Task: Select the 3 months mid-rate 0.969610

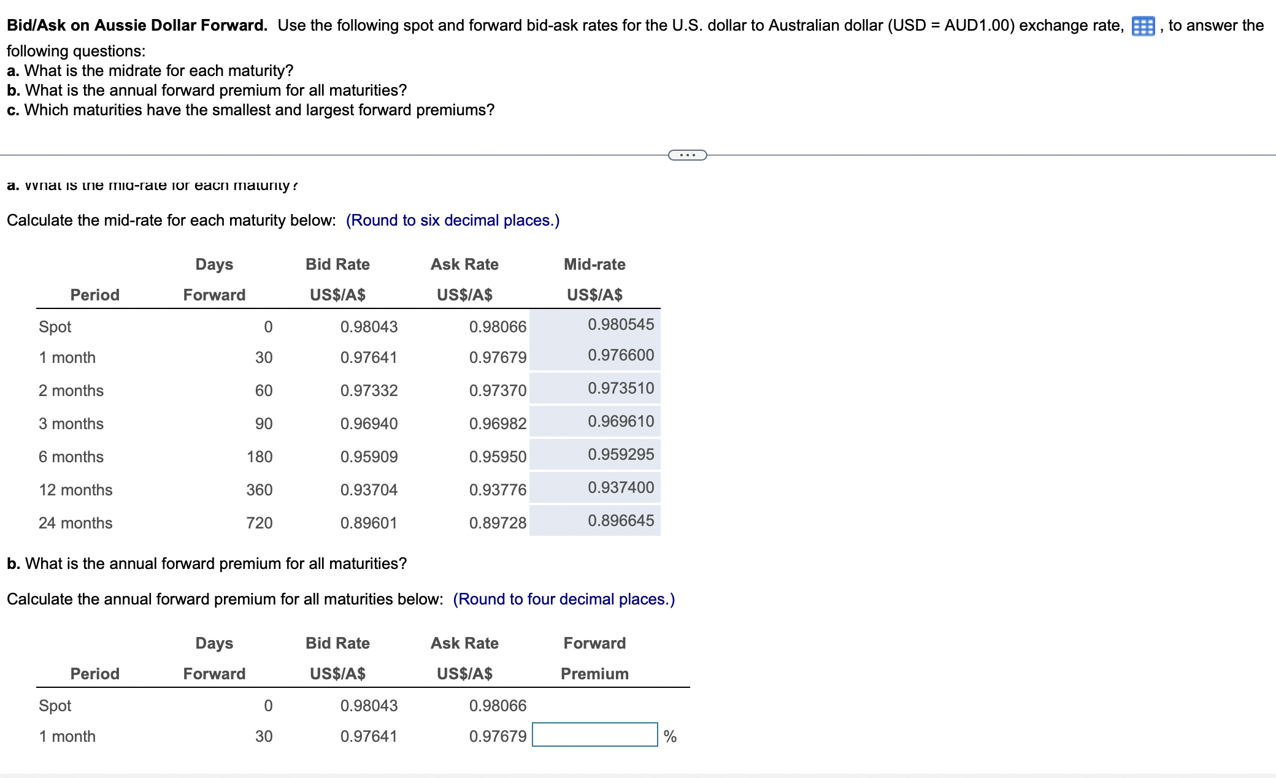Action: (x=620, y=421)
